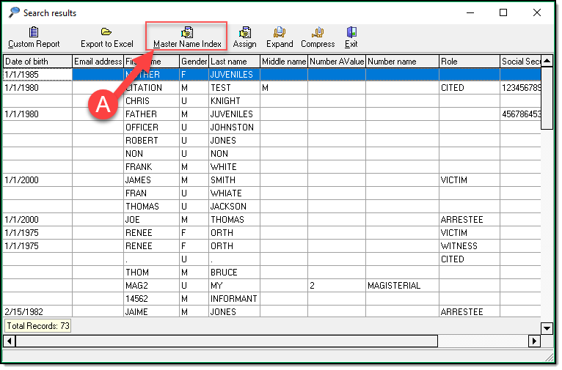Click the Assign toolbar icon
562x370 pixels.
coord(245,32)
